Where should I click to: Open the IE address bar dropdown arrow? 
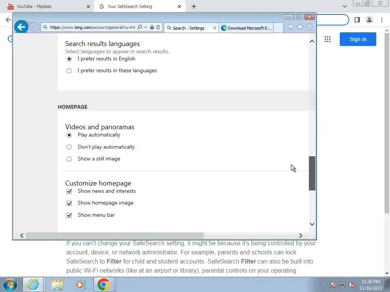(x=146, y=27)
